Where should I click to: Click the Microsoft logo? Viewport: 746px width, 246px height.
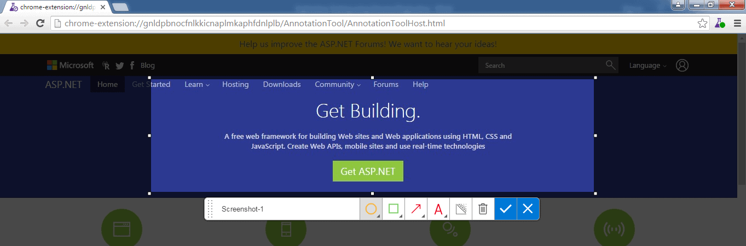70,65
